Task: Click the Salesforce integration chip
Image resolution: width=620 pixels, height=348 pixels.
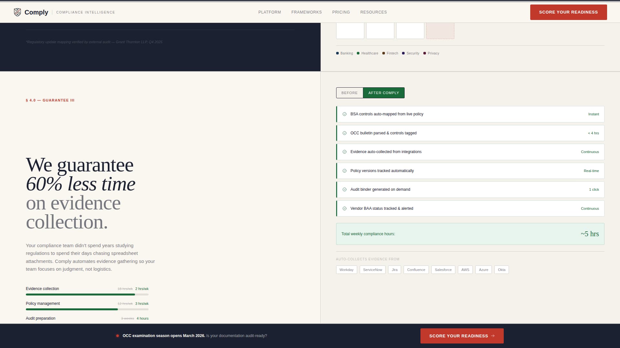Action: pyautogui.click(x=443, y=270)
